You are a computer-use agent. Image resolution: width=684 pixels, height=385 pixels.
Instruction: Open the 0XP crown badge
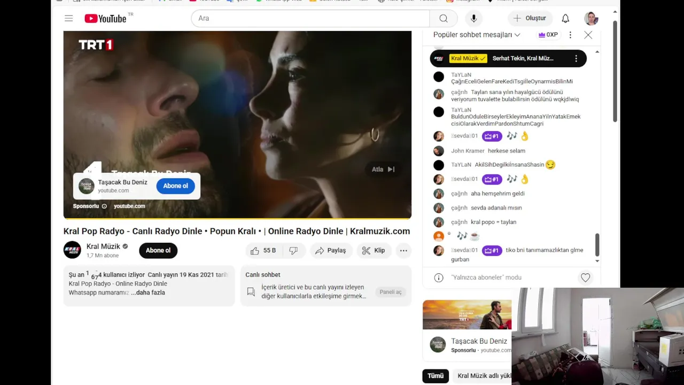coord(548,35)
